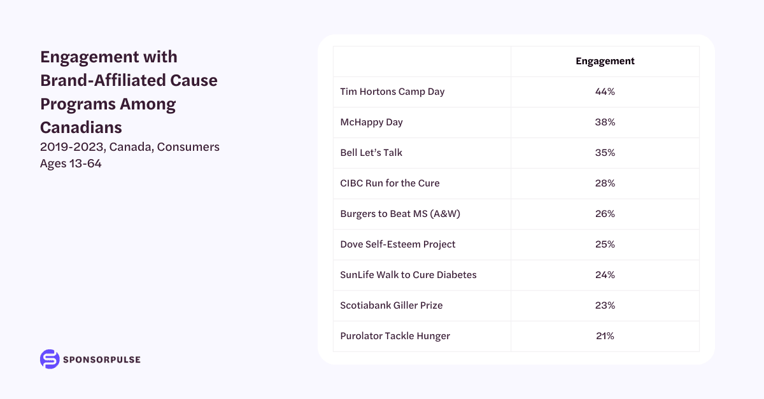Click the 25% engagement value

coord(605,244)
